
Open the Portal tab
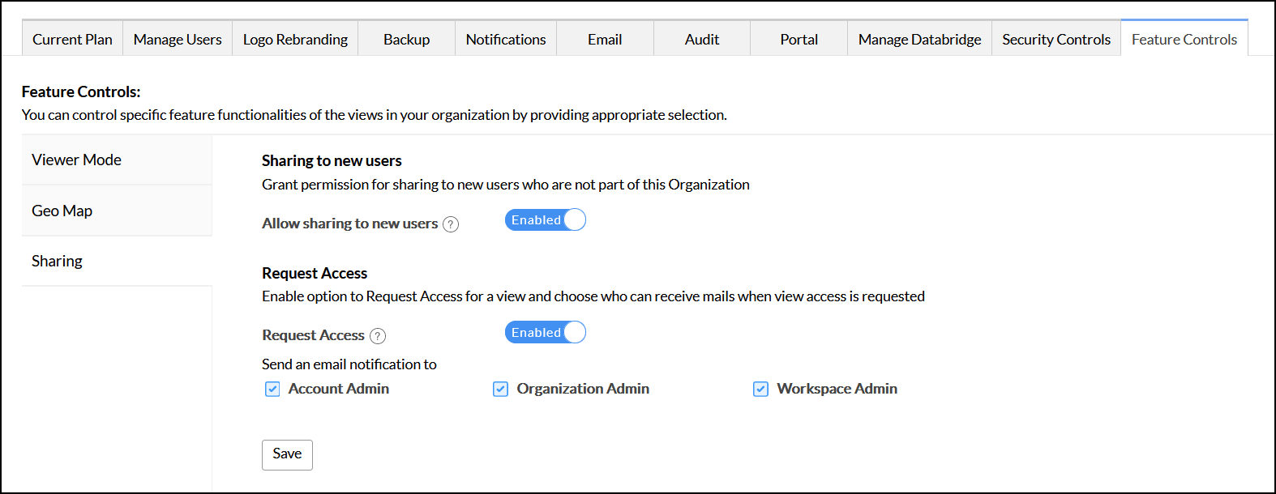tap(799, 40)
